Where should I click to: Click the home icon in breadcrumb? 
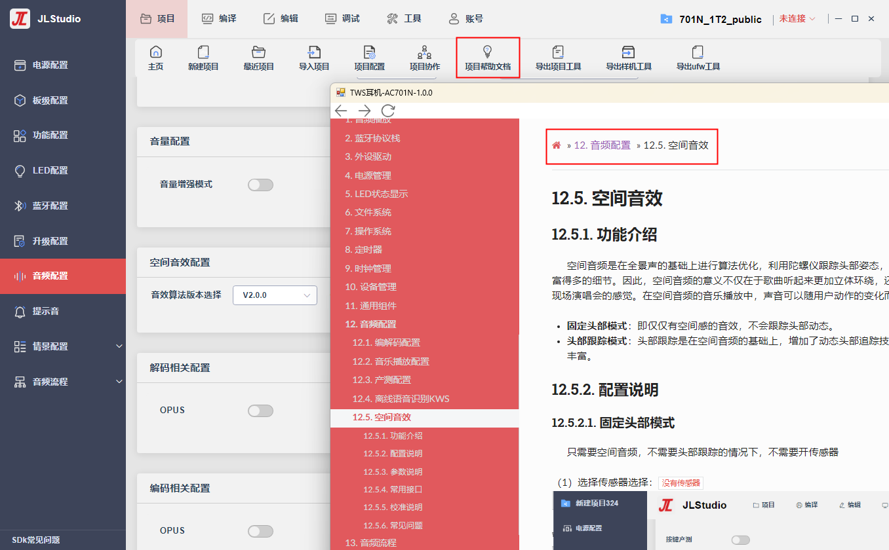coord(557,145)
